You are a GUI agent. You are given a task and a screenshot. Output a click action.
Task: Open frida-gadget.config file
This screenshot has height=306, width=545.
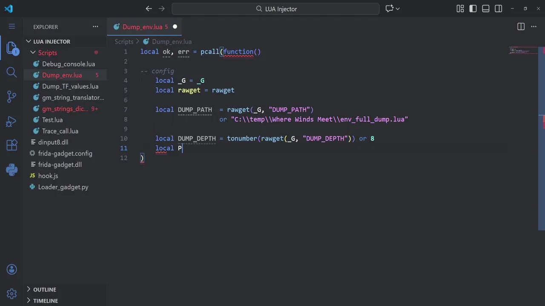click(65, 153)
